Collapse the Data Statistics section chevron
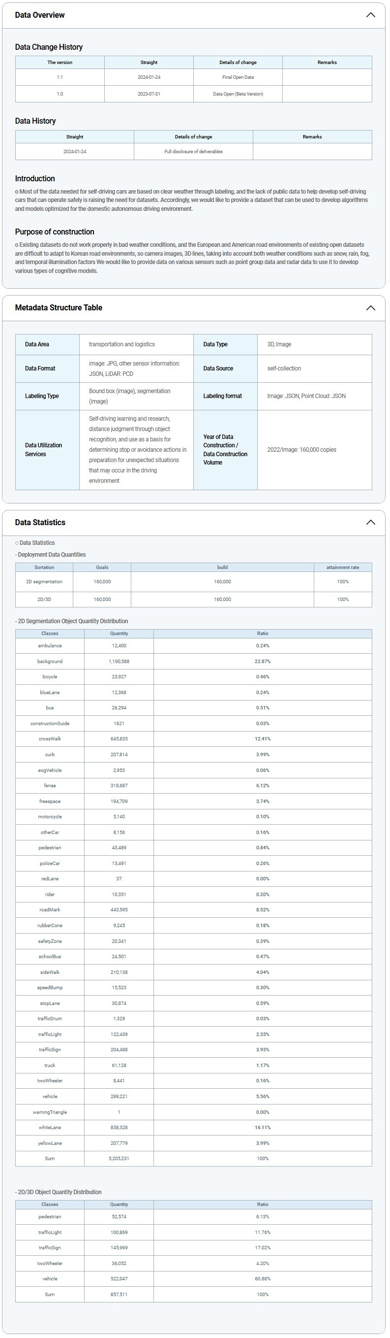 (370, 523)
